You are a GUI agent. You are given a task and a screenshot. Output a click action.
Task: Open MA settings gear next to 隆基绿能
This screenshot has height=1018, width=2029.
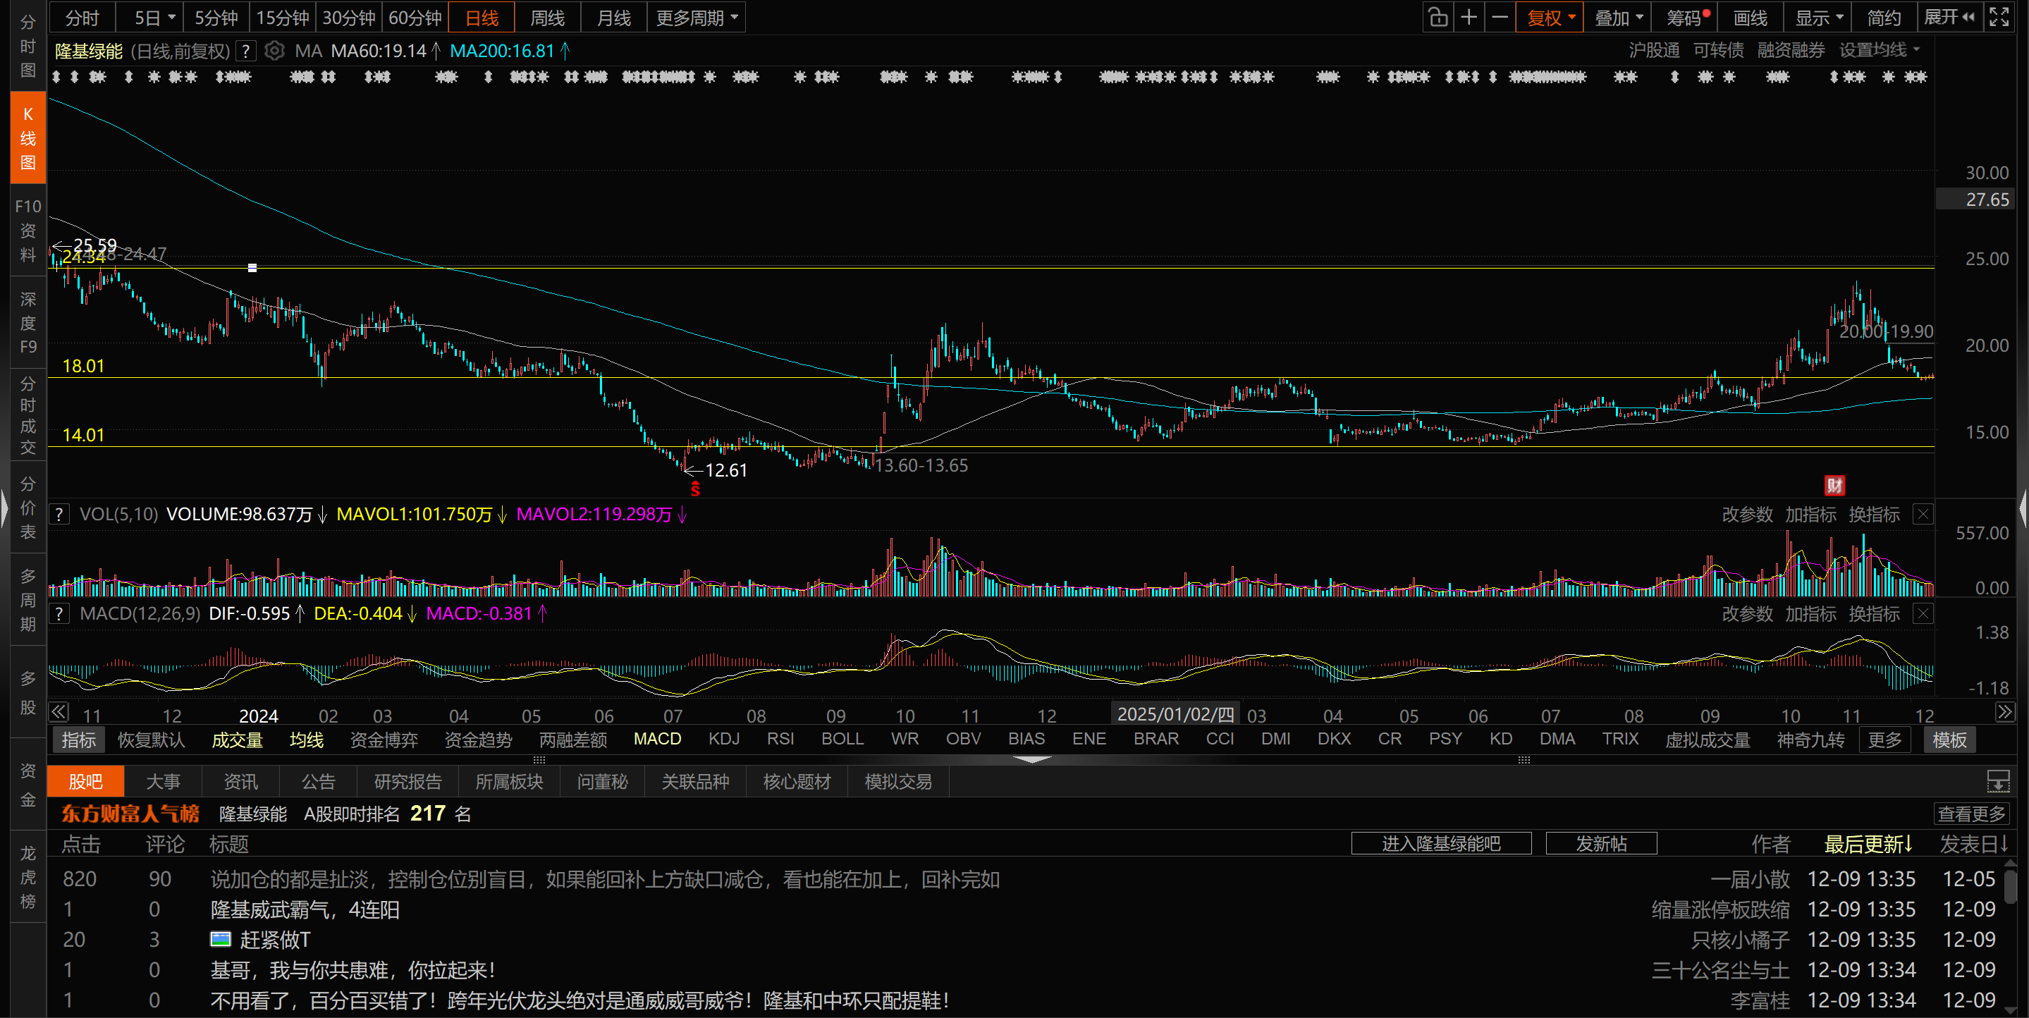pyautogui.click(x=274, y=51)
